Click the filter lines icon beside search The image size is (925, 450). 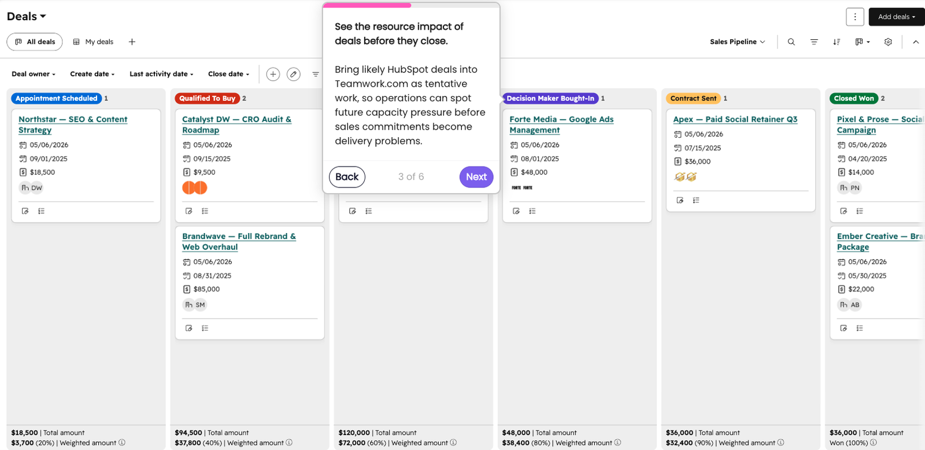[814, 42]
